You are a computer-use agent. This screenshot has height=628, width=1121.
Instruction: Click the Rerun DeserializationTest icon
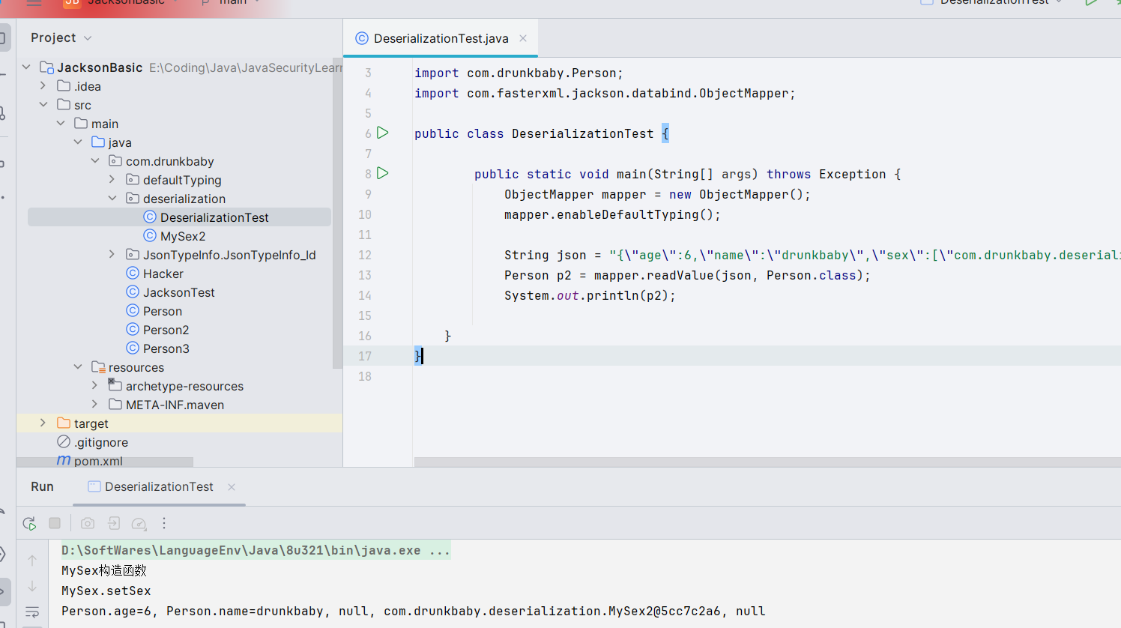click(x=29, y=523)
